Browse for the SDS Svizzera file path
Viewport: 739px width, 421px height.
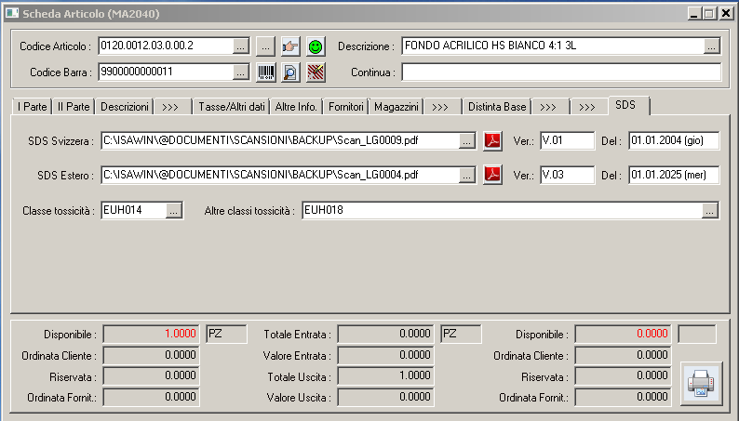pos(467,141)
